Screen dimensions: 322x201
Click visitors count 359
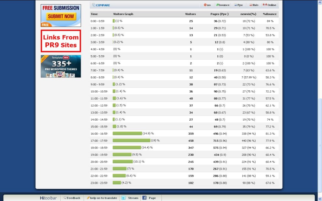(191, 134)
